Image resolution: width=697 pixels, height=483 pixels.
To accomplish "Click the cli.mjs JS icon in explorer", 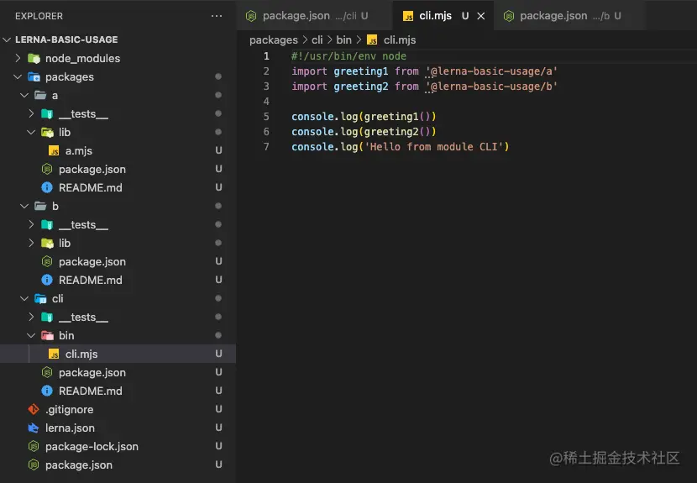I will [x=54, y=354].
